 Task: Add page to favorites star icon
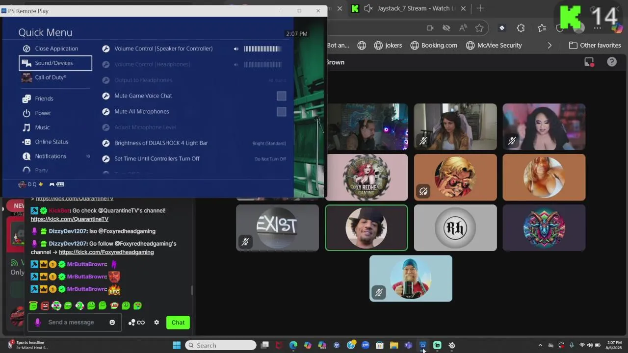pos(479,28)
